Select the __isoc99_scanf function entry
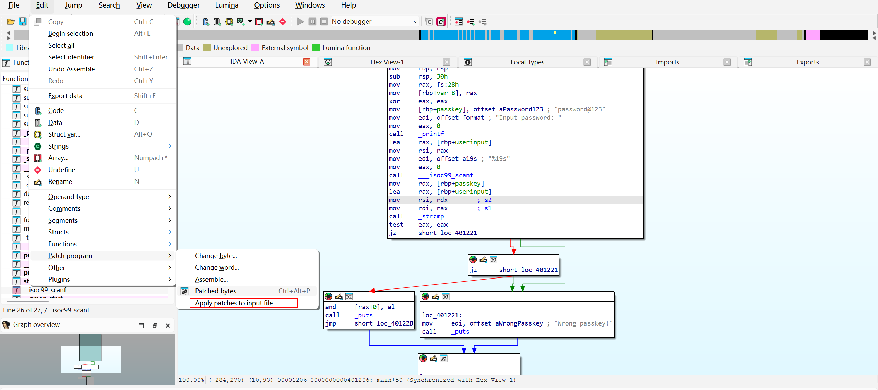The width and height of the screenshot is (878, 390). tap(48, 290)
